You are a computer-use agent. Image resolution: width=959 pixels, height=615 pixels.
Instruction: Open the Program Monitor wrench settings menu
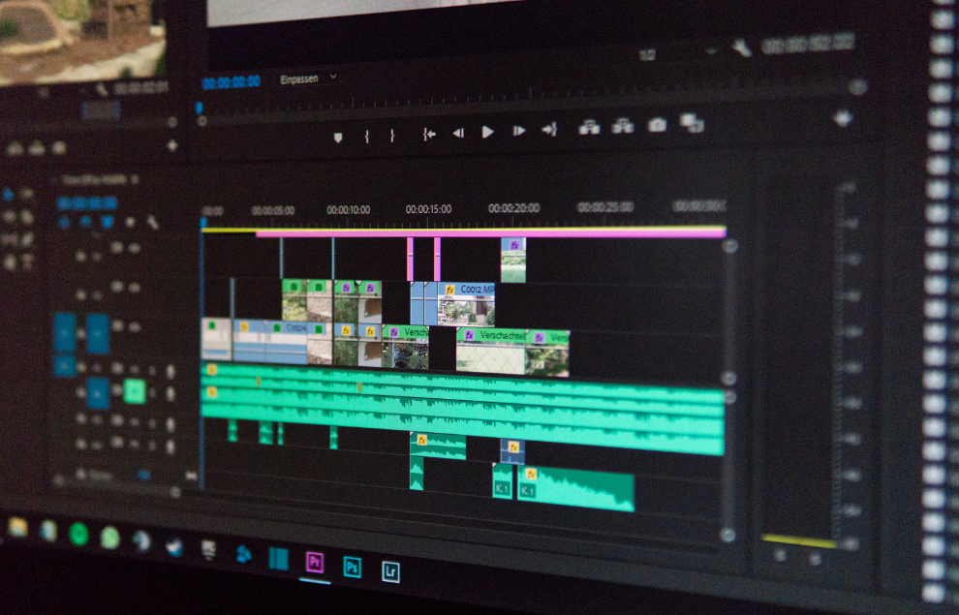(741, 47)
